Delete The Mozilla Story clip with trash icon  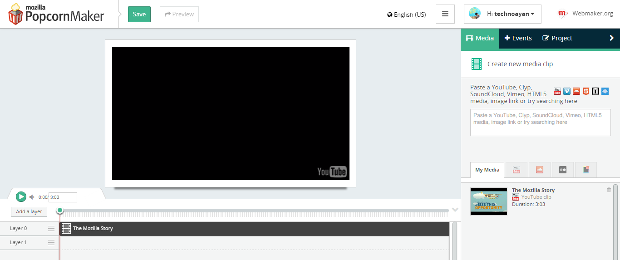[609, 190]
